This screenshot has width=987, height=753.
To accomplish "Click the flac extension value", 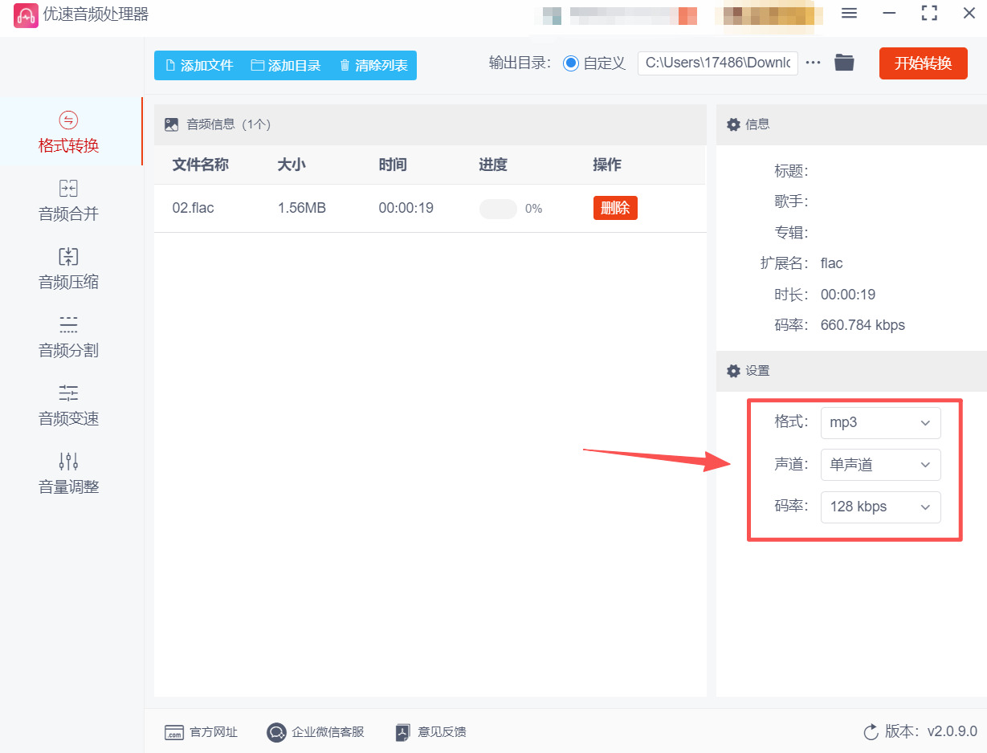I will click(831, 263).
